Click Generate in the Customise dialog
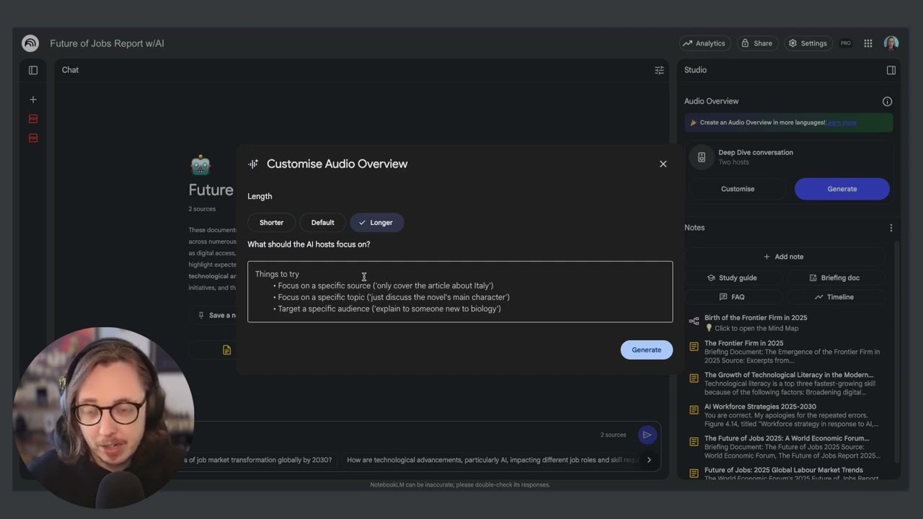The height and width of the screenshot is (519, 923). 646,350
